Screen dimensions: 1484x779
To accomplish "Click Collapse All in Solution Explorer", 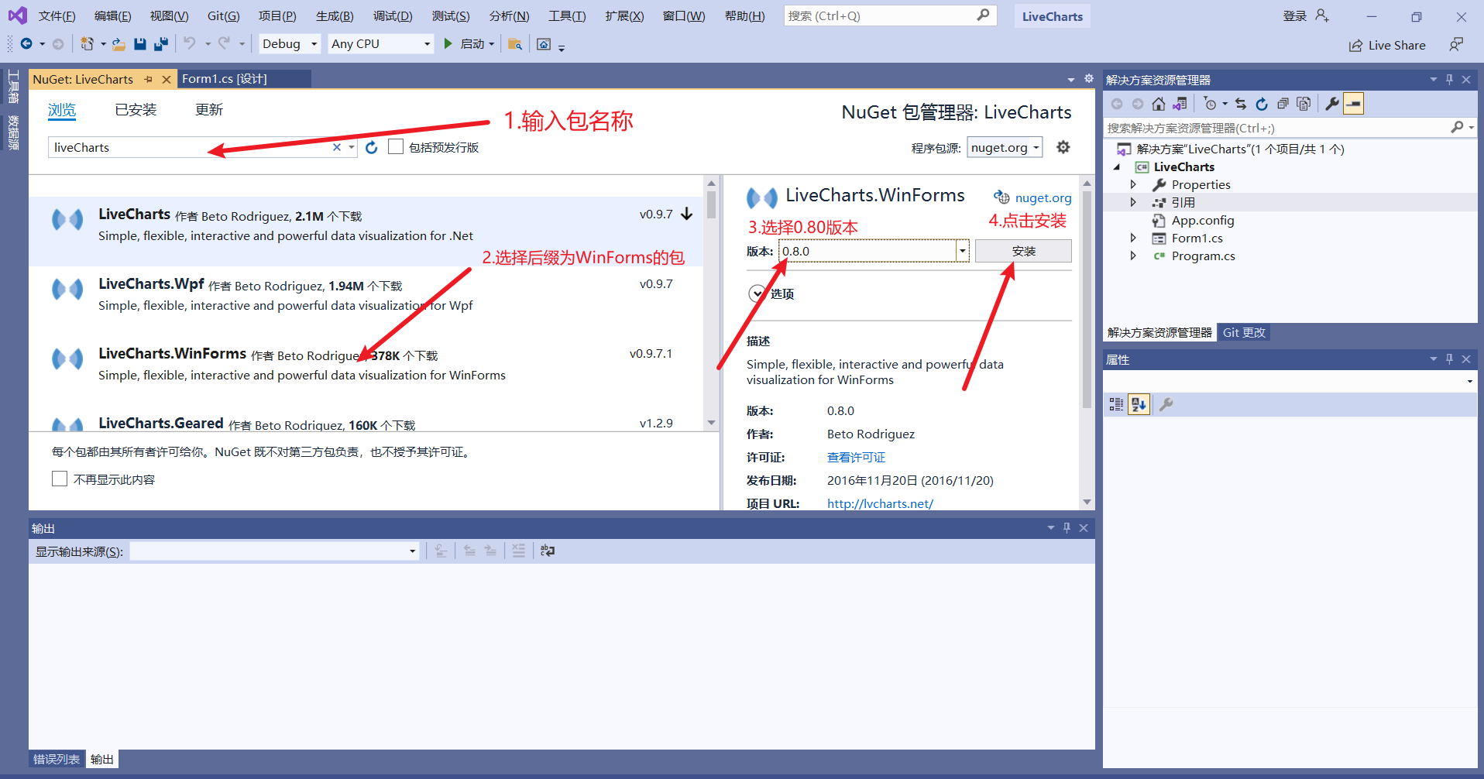I will (1283, 104).
